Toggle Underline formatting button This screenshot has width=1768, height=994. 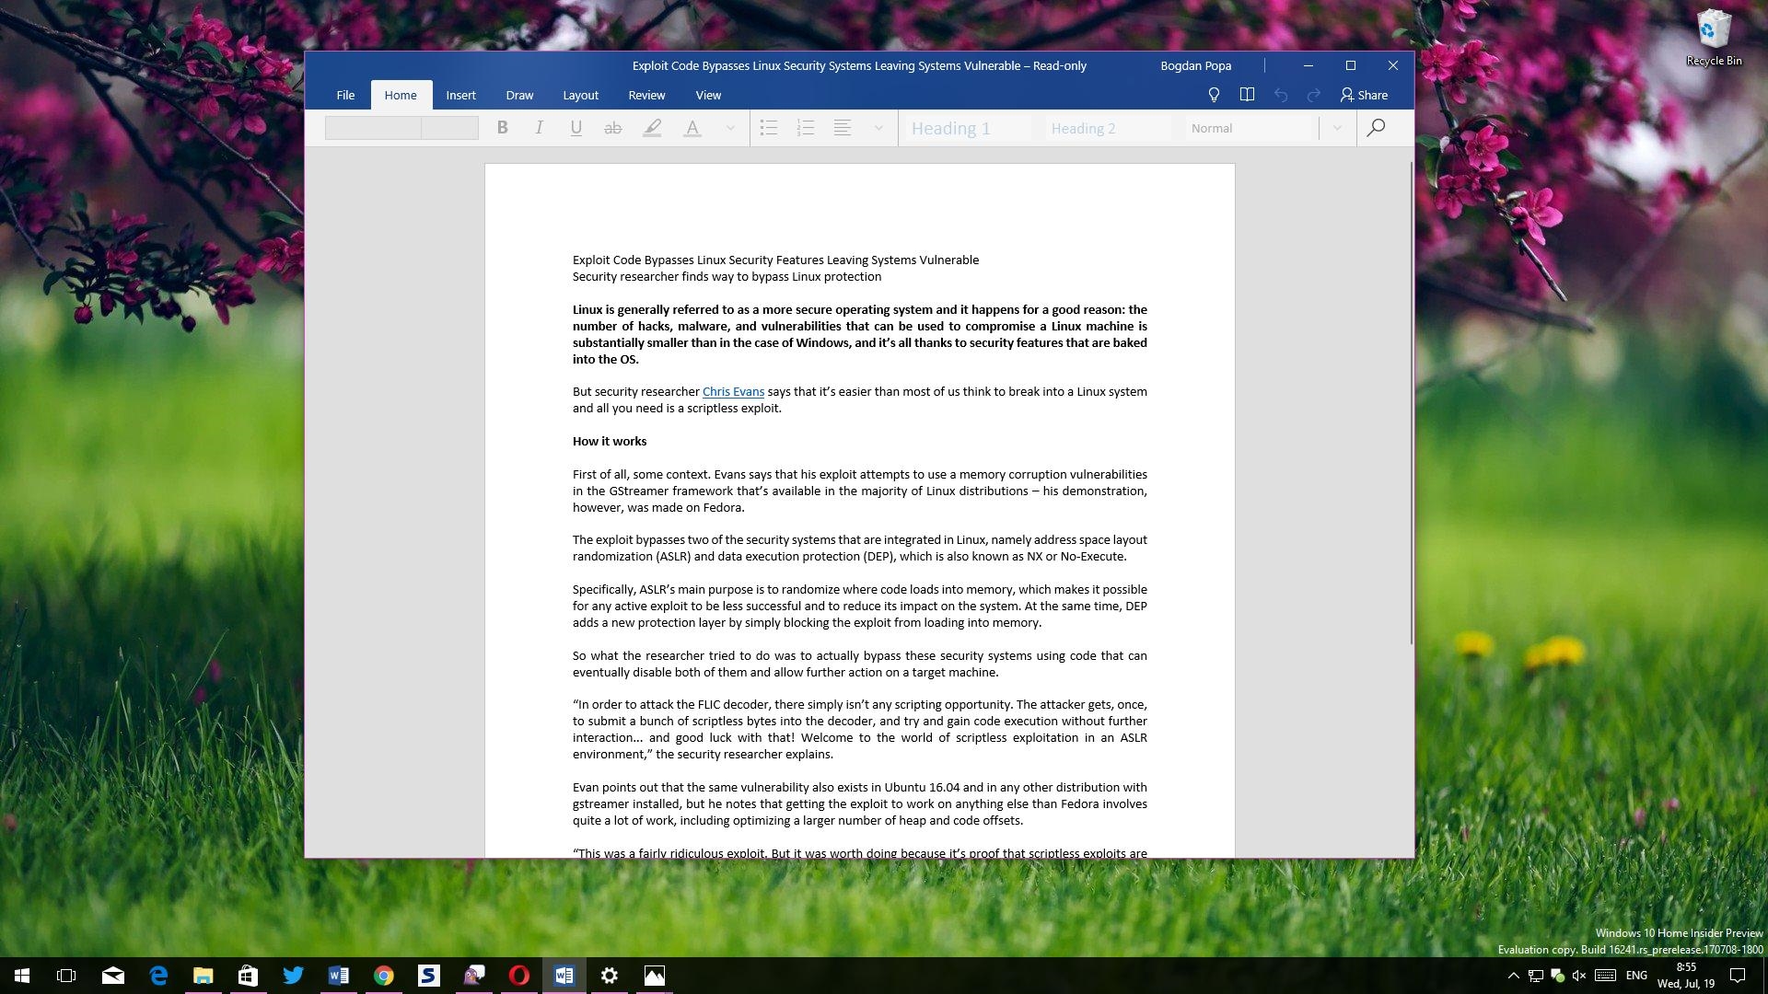click(576, 128)
